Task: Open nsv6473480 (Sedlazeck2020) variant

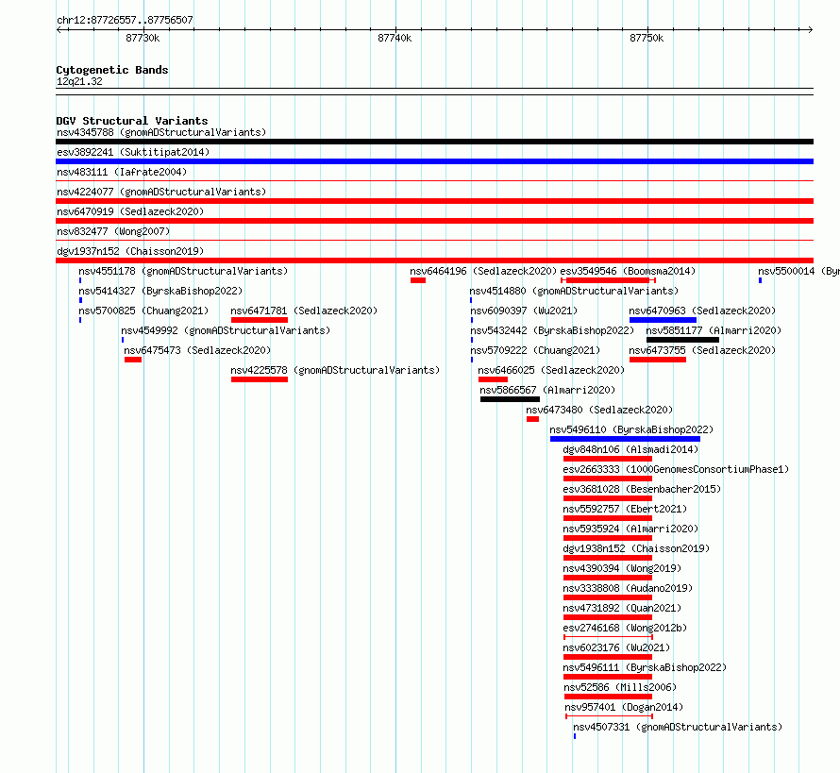Action: coord(599,410)
